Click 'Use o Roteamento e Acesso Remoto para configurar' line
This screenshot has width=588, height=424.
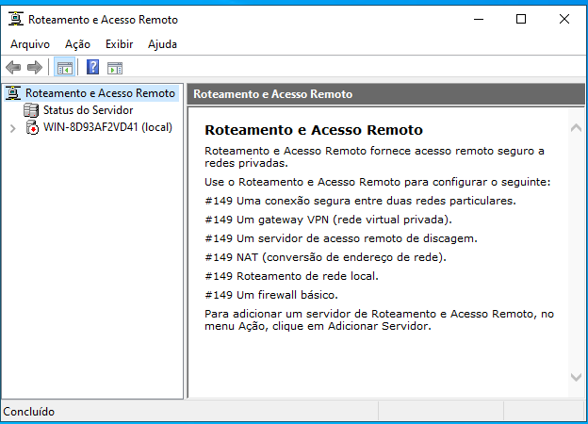click(x=378, y=182)
